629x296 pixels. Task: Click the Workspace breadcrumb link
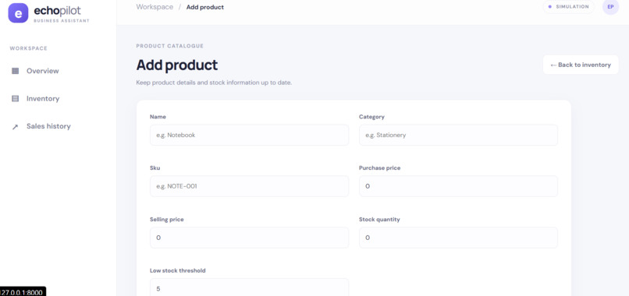click(x=155, y=7)
